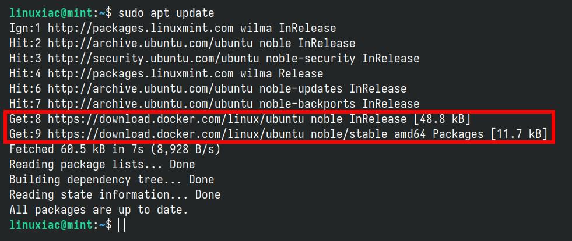Click the terminal cursor block at the prompt
This screenshot has height=241, width=572.
coord(122,225)
